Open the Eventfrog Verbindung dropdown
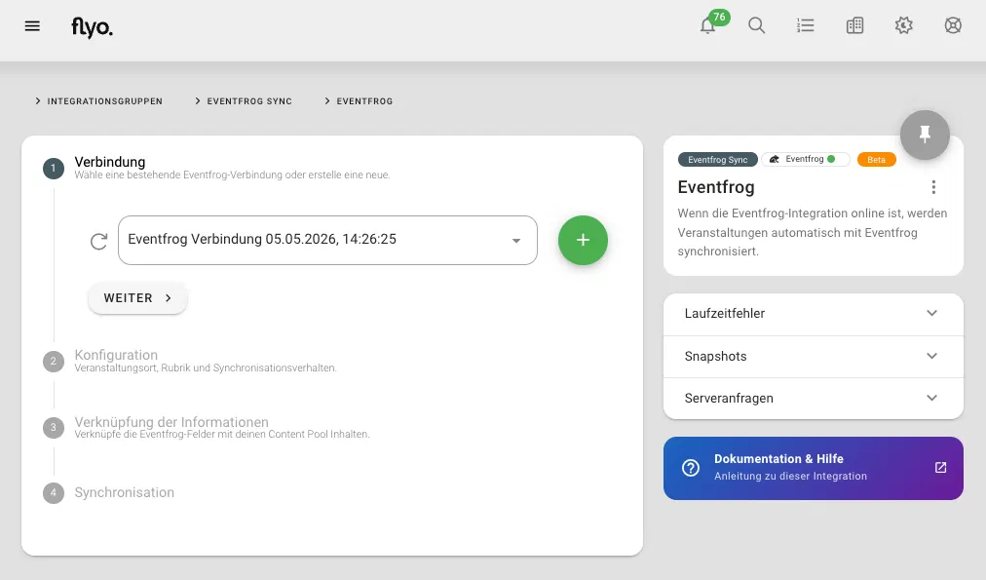Image resolution: width=986 pixels, height=580 pixels. pyautogui.click(x=327, y=241)
